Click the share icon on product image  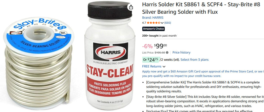(x=131, y=7)
